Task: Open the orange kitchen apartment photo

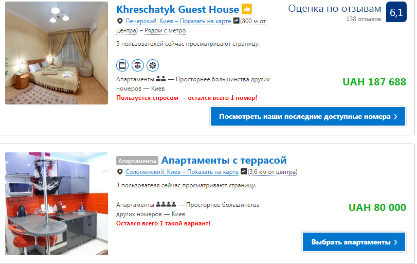Action: (x=57, y=204)
